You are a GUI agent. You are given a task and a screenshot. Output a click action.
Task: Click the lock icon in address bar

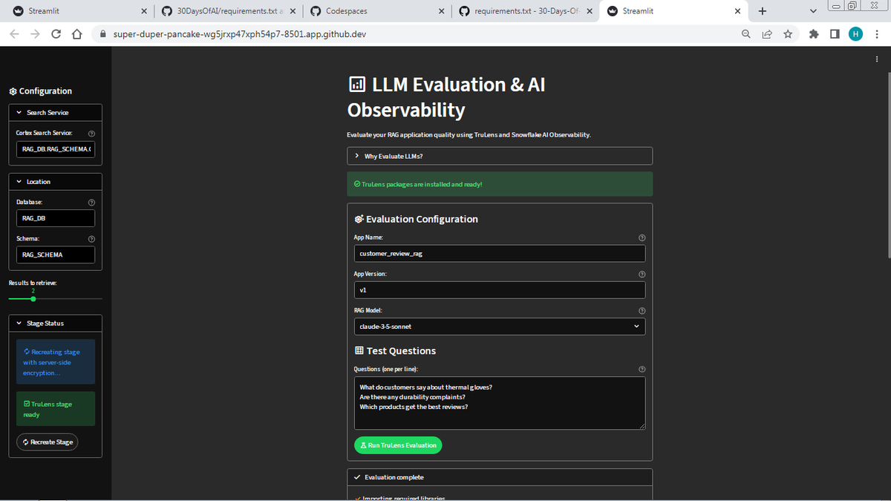(x=103, y=34)
